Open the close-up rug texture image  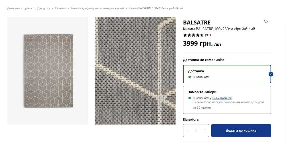point(135,71)
